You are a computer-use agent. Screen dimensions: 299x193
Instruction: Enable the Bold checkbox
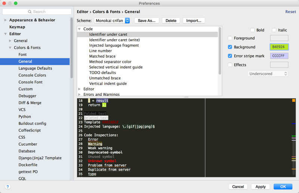click(253, 30)
